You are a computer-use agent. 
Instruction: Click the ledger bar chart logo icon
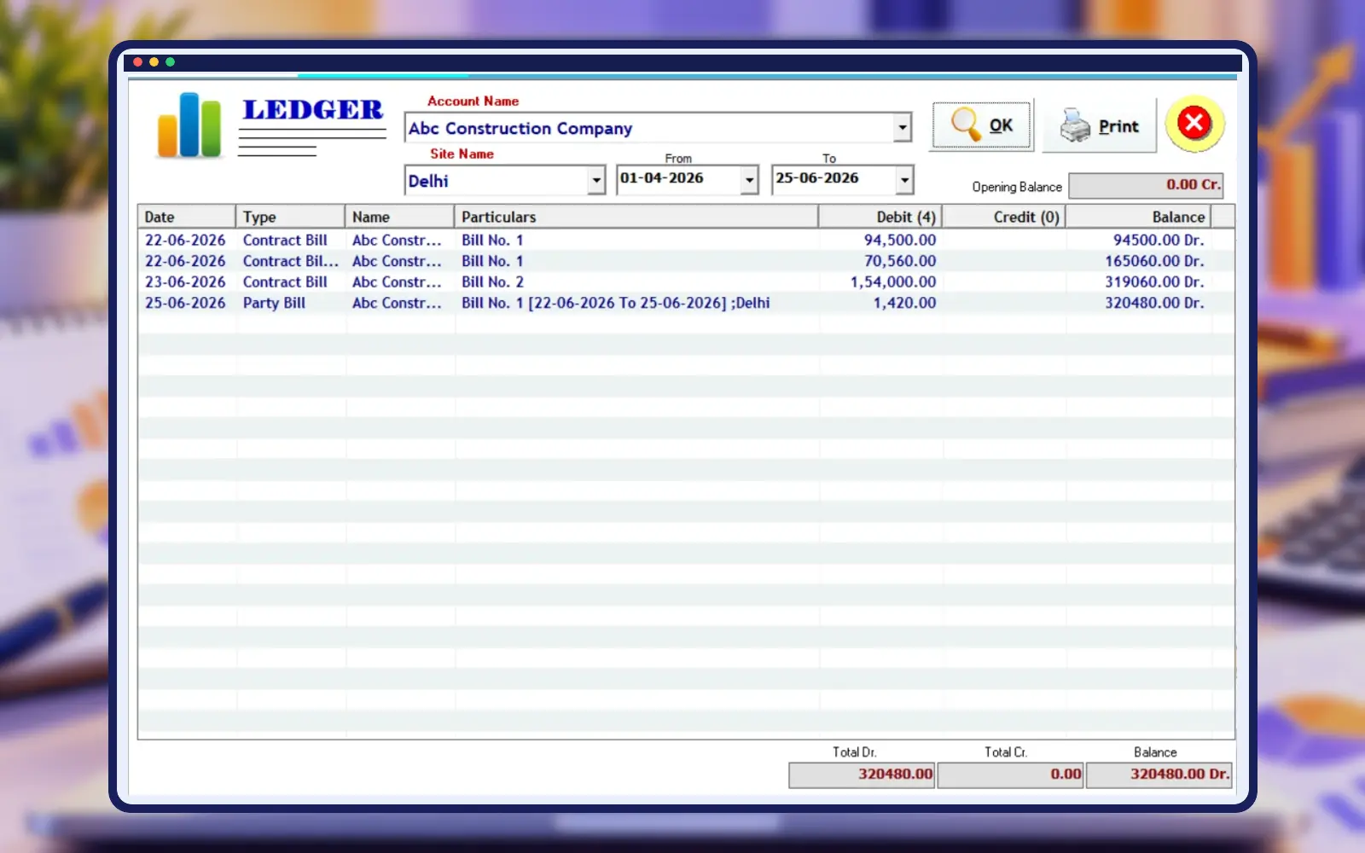coord(189,125)
